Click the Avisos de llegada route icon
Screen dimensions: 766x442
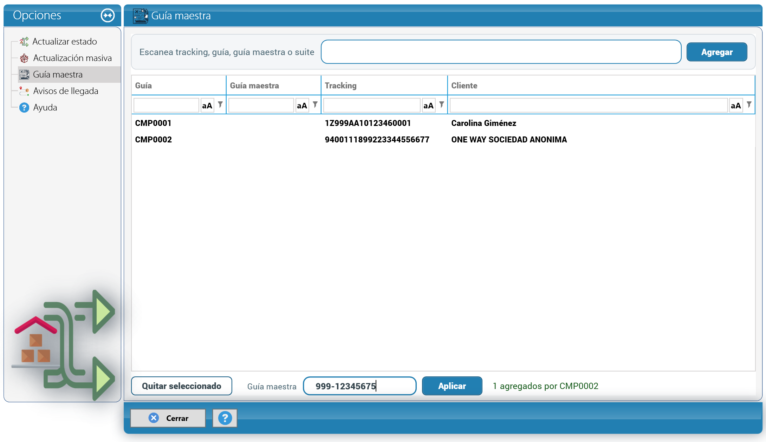pyautogui.click(x=24, y=91)
